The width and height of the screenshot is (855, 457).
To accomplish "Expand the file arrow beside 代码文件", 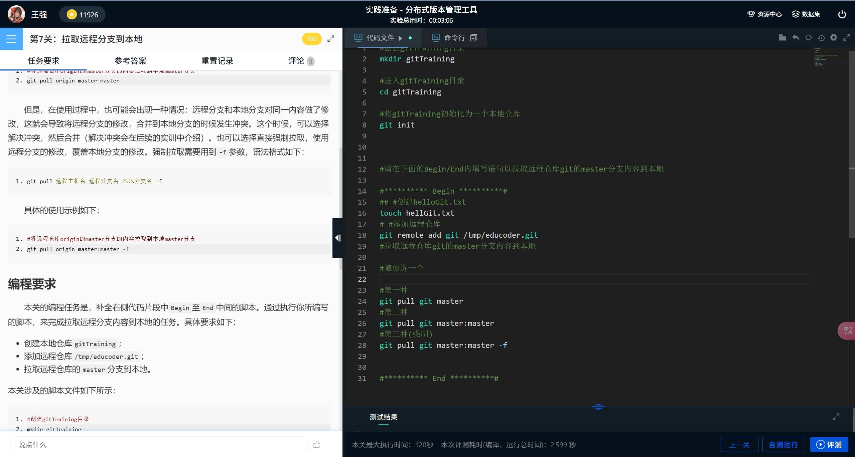I will [x=400, y=38].
